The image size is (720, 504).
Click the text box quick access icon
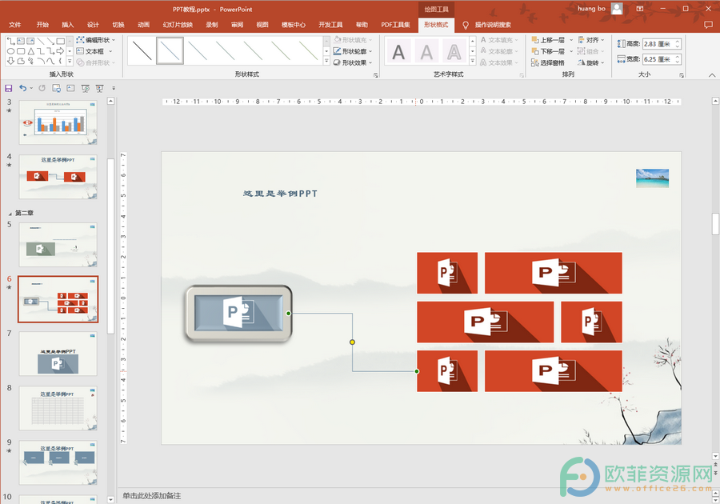(70, 88)
